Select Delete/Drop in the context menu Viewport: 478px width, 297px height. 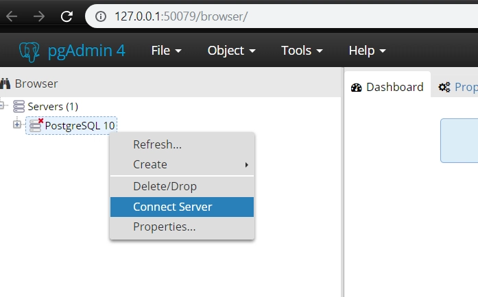click(182, 186)
